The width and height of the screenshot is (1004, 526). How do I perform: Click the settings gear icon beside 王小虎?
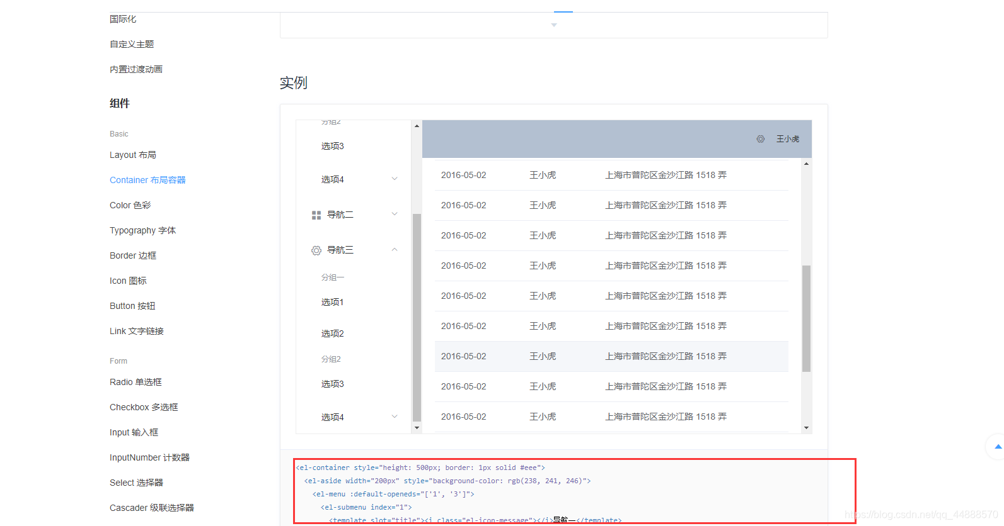pyautogui.click(x=761, y=139)
